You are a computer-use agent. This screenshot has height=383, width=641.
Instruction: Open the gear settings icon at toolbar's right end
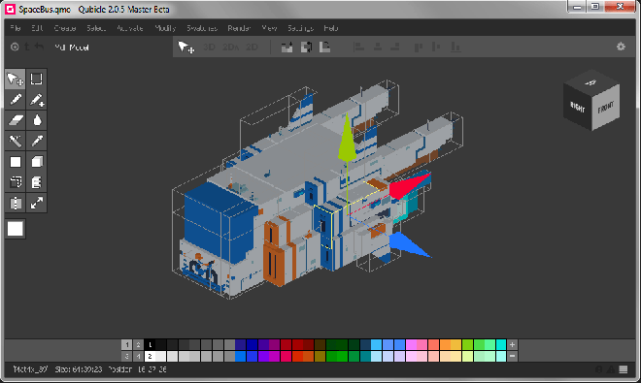point(621,47)
